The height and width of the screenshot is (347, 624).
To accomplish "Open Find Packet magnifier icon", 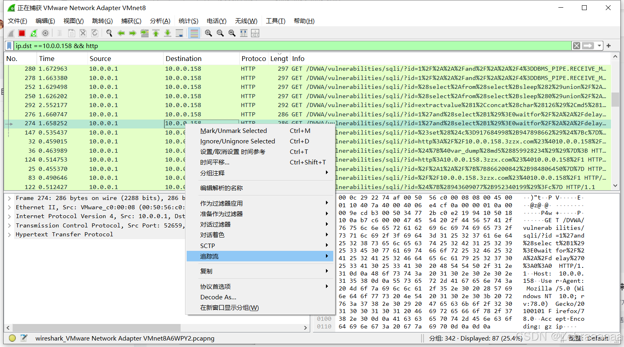I will coord(109,33).
